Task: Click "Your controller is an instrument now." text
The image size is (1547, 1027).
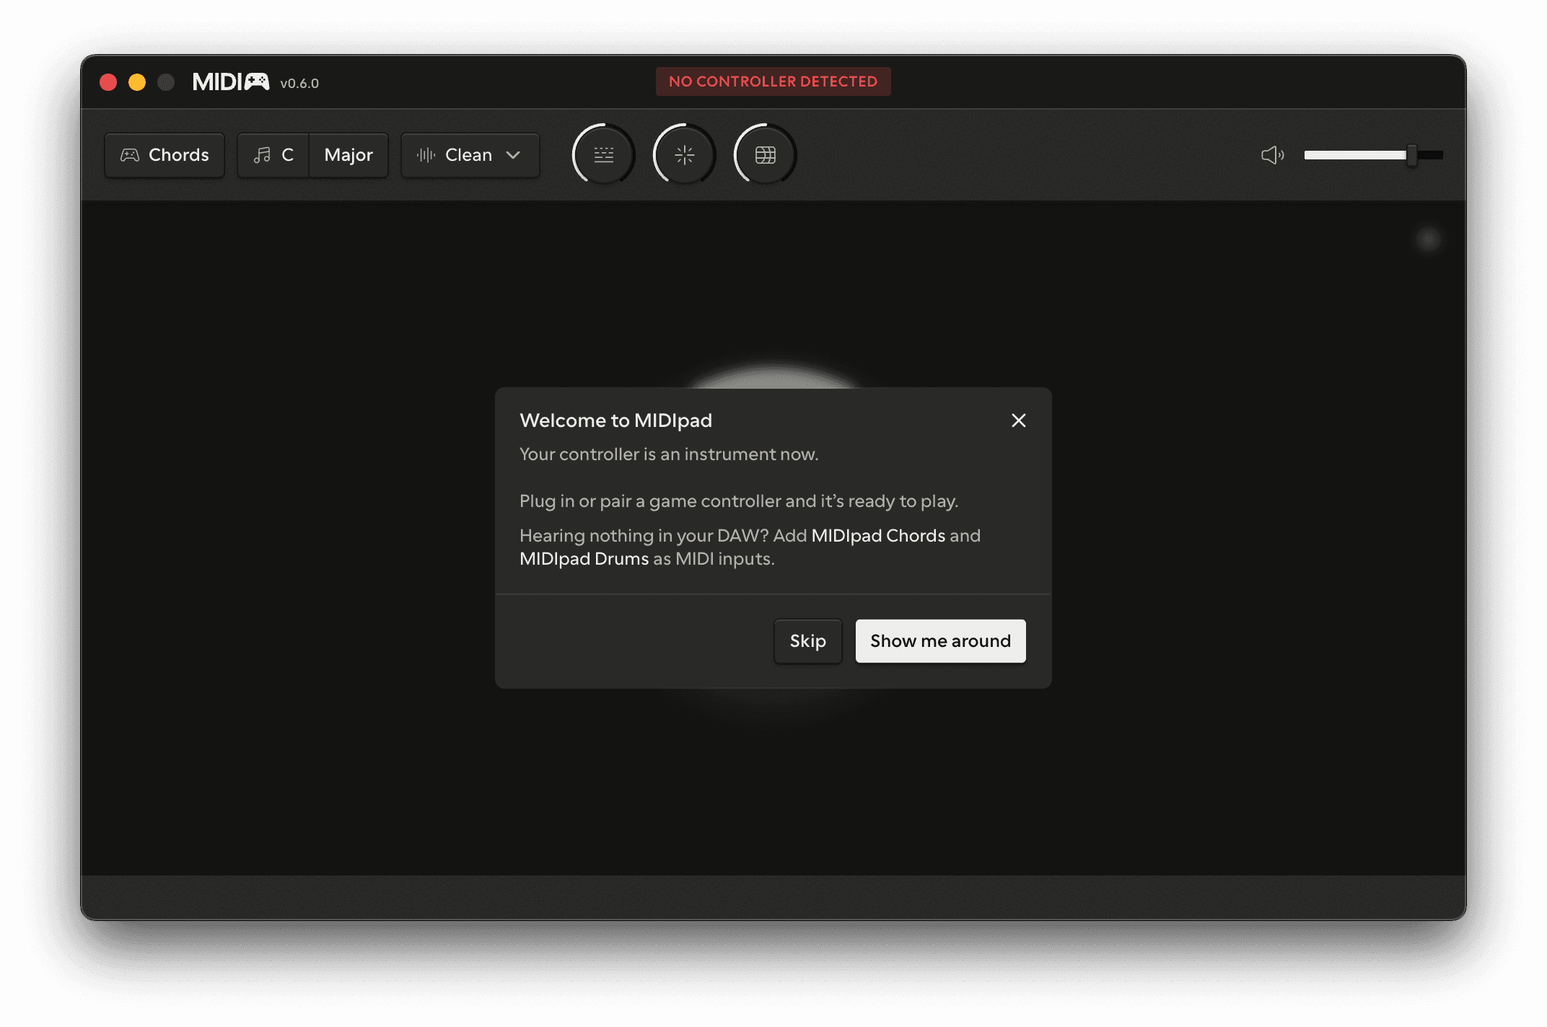Action: pyautogui.click(x=669, y=454)
